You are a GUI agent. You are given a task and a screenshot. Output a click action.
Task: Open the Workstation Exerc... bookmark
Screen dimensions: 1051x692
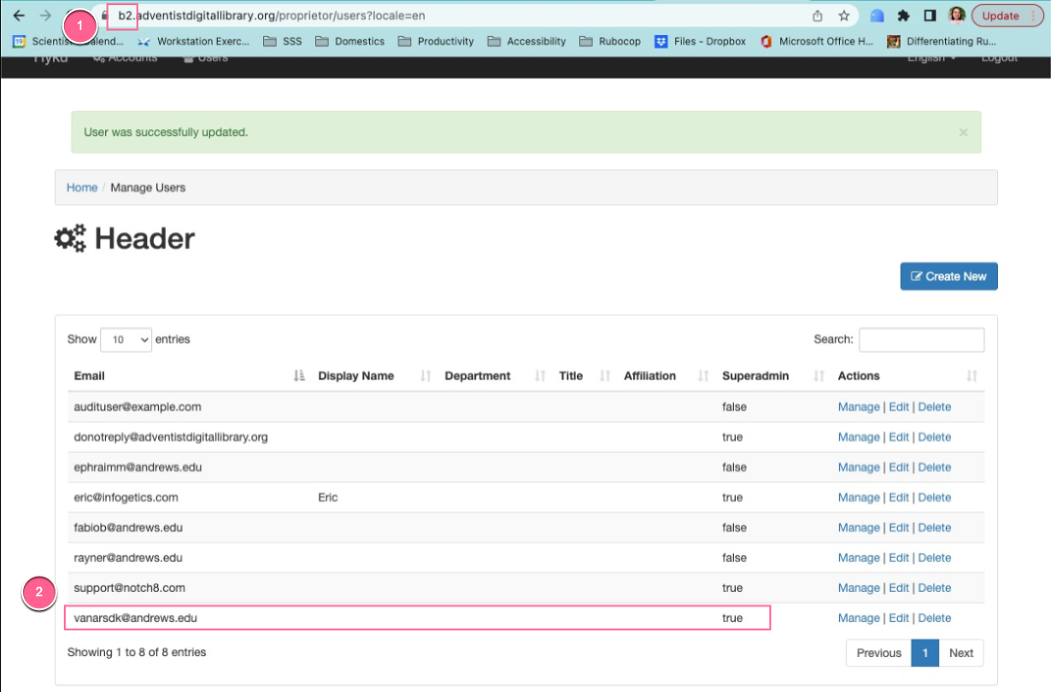(193, 41)
